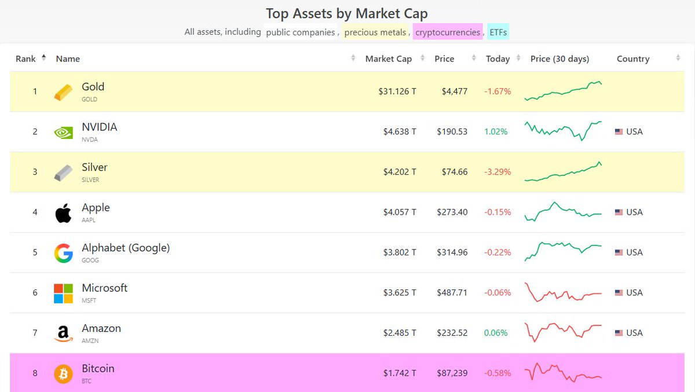This screenshot has width=695, height=392.
Task: Click Gold's 30-day price chart
Action: (564, 91)
